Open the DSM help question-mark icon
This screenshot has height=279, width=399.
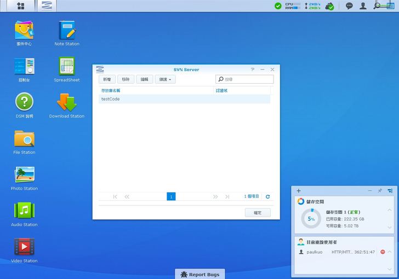point(24,103)
